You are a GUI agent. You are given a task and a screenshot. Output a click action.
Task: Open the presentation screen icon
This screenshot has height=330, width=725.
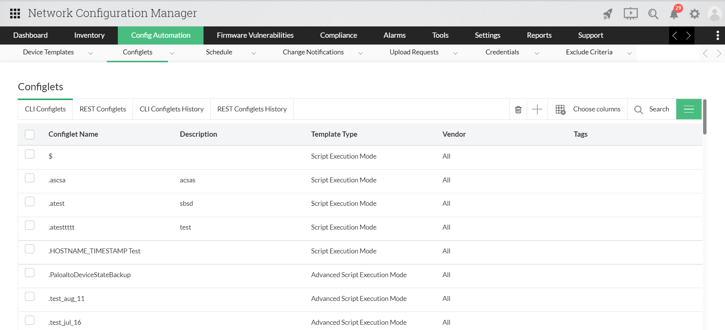tap(630, 14)
